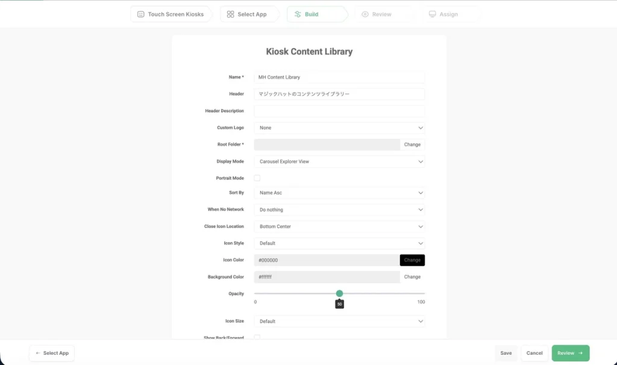Expand the Close Icon Location dropdown
The height and width of the screenshot is (365, 617).
[x=339, y=227]
